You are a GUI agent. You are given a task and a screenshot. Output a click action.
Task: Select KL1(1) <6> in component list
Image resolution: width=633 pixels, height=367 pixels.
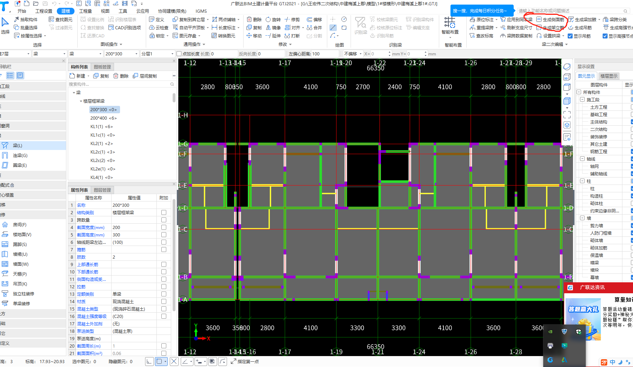[x=102, y=126]
